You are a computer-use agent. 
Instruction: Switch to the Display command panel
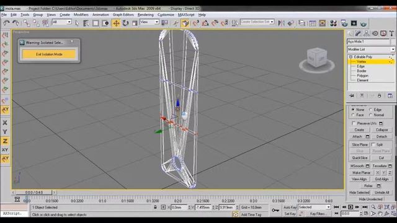[x=383, y=33]
